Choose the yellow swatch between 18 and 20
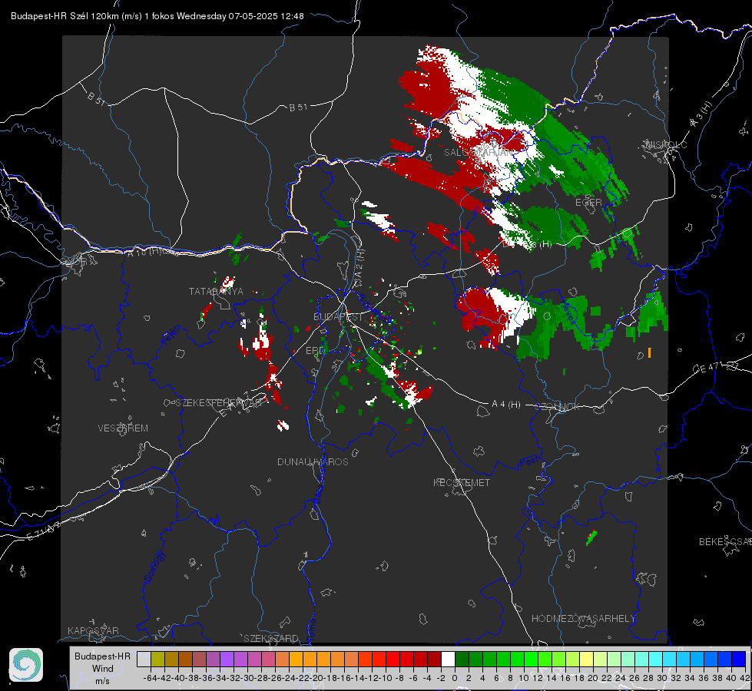 click(x=586, y=660)
